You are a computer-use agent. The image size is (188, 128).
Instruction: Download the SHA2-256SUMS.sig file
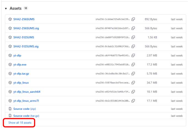(26, 28)
